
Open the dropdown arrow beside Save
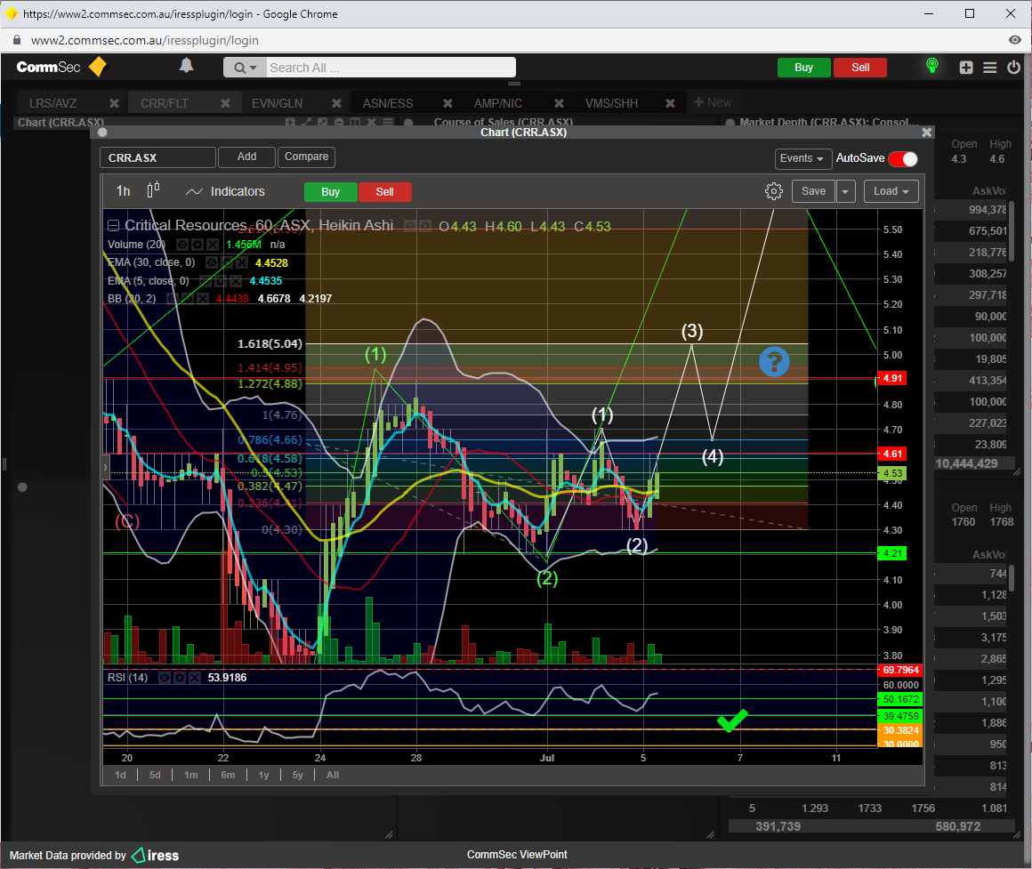coord(845,191)
